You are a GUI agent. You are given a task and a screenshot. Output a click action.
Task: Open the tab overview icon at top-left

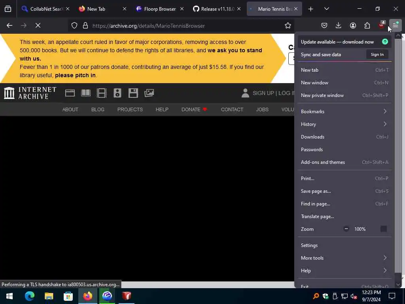click(x=8, y=9)
